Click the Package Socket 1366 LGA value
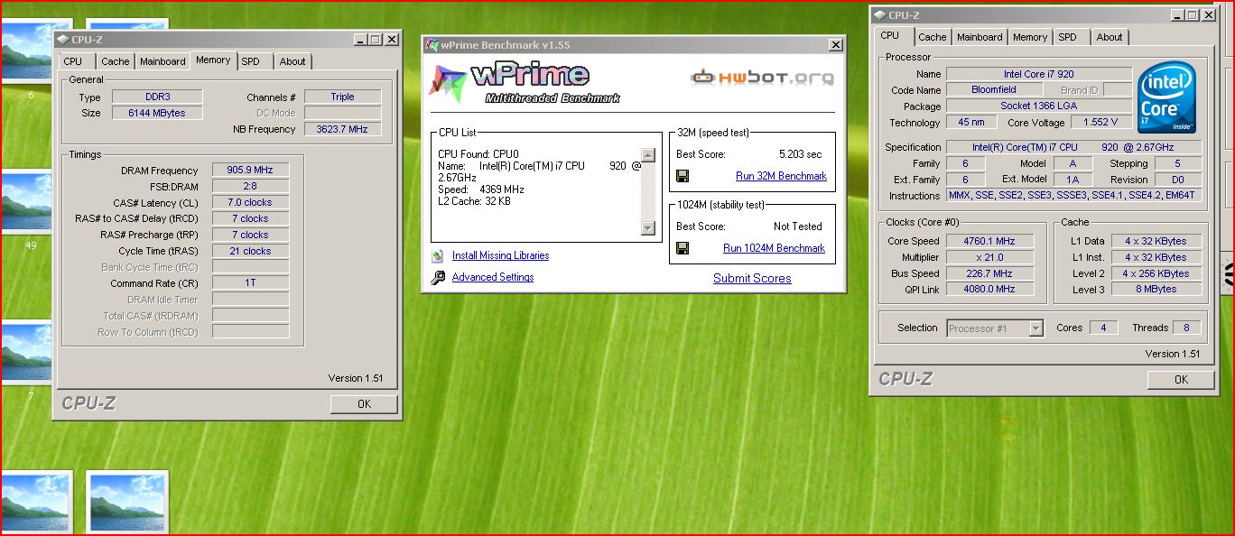The width and height of the screenshot is (1235, 536). point(1039,106)
